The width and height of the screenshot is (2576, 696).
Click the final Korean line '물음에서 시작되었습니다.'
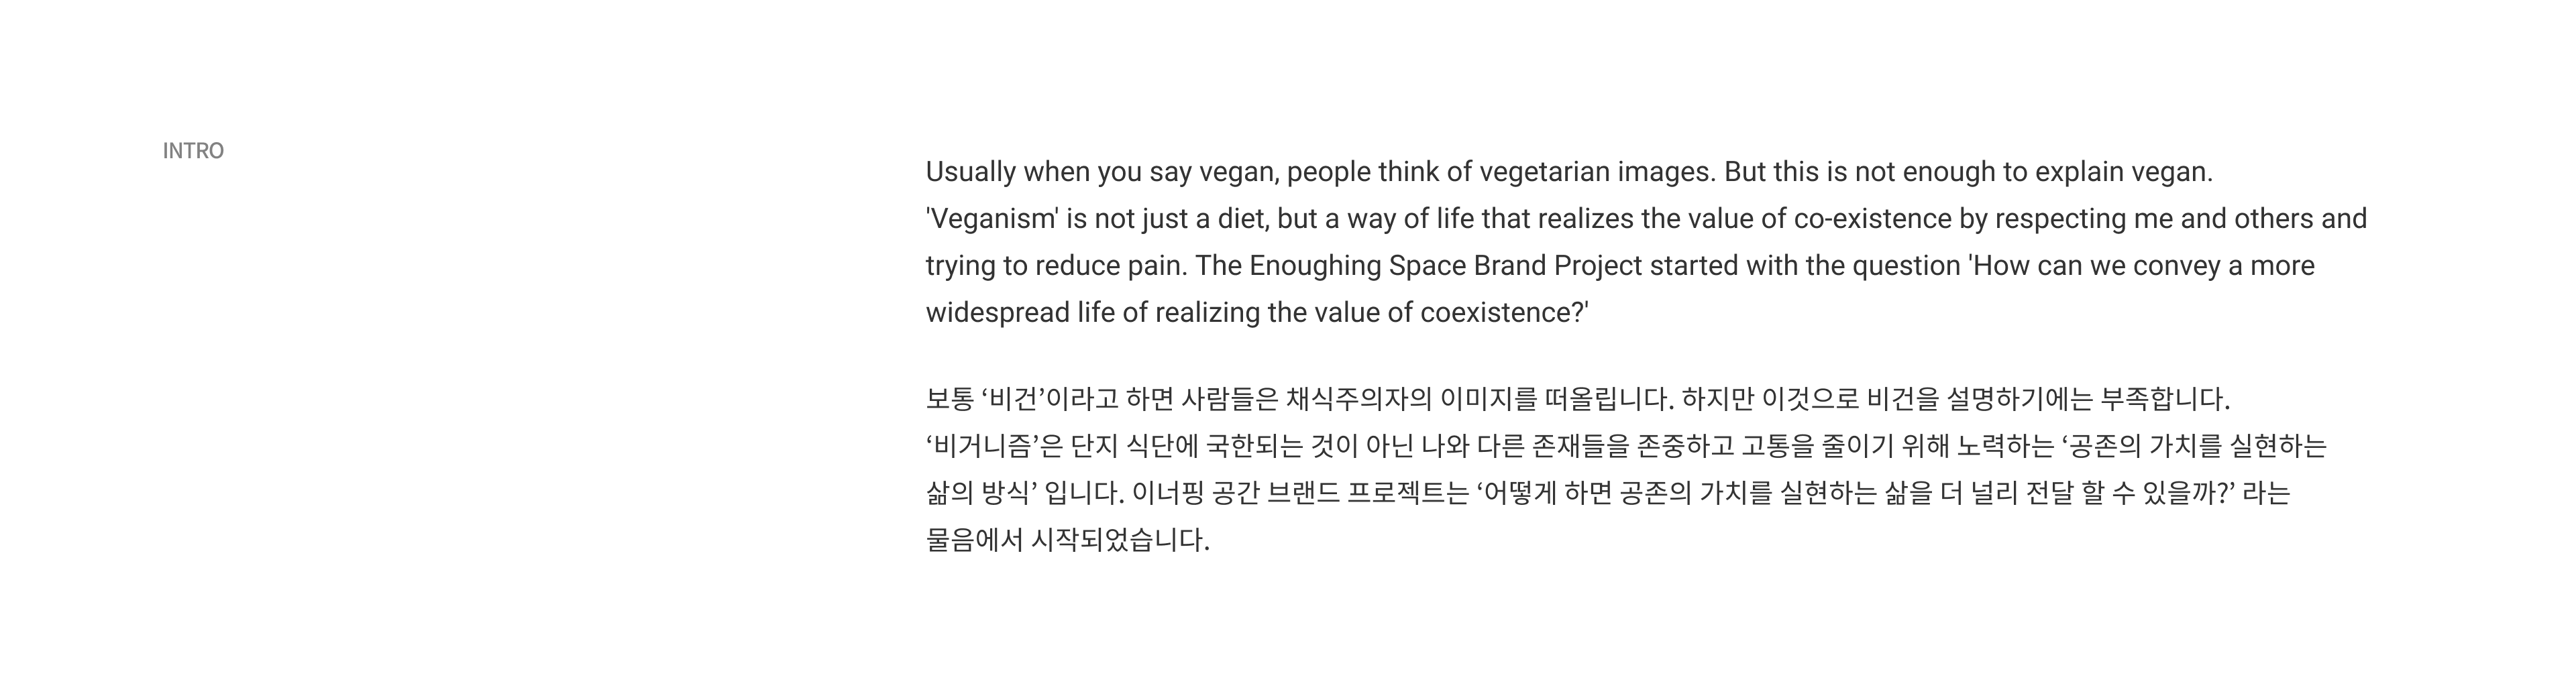point(1068,540)
